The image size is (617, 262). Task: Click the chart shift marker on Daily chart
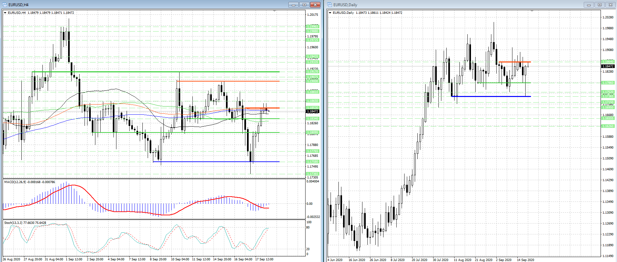(532, 11)
